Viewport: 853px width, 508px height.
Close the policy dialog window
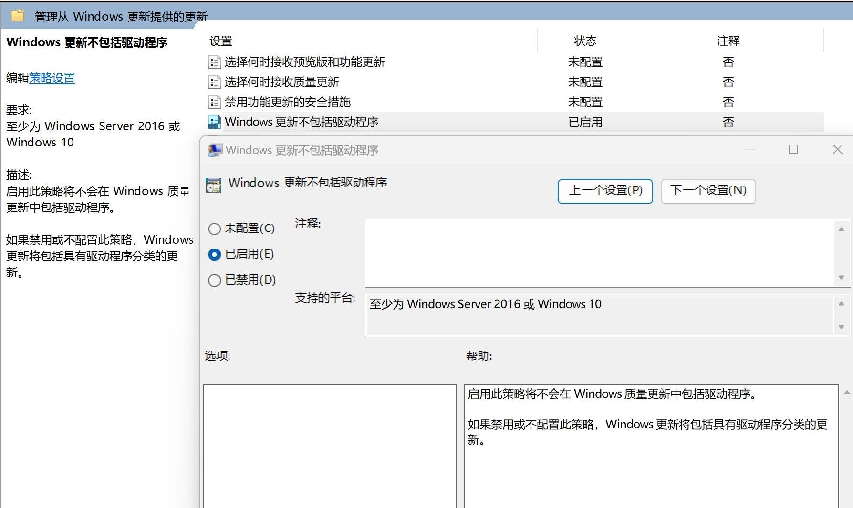click(837, 150)
